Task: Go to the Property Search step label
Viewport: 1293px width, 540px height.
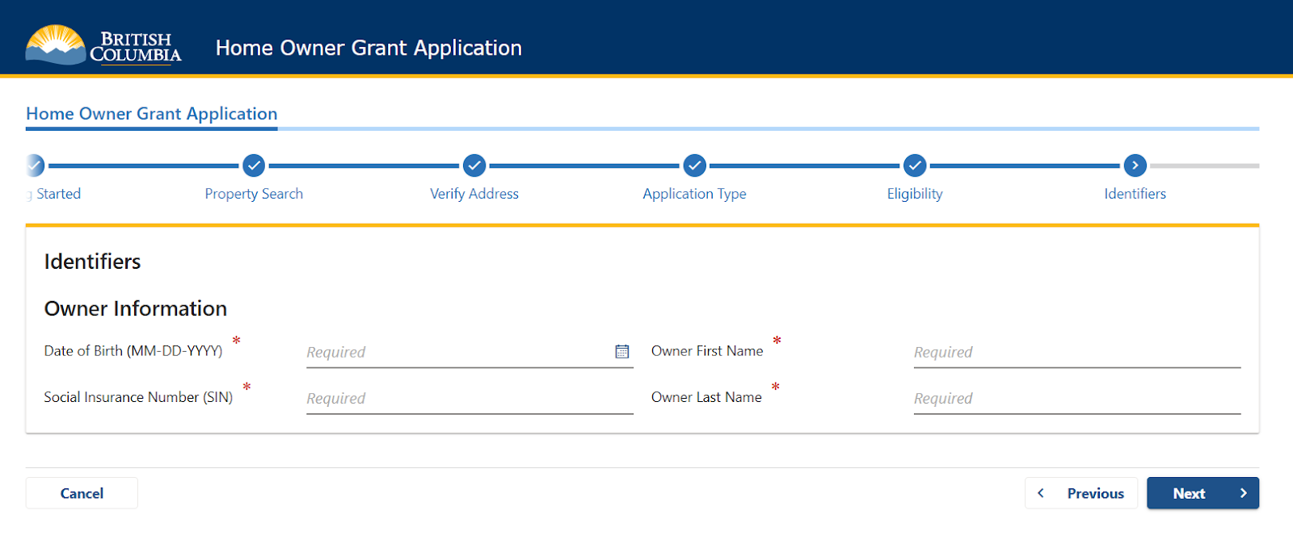Action: click(254, 194)
